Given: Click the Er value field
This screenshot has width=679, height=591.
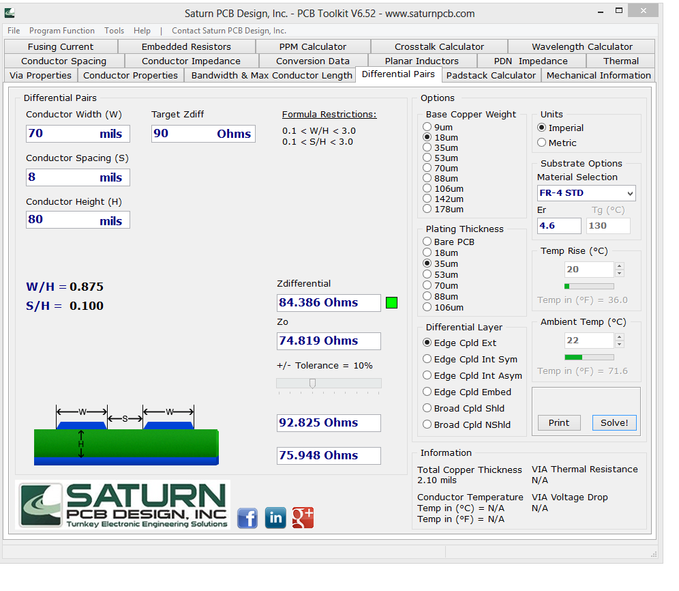Looking at the screenshot, I should (x=559, y=226).
